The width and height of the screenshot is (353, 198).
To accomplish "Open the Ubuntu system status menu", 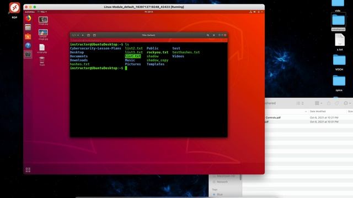I will (x=256, y=12).
